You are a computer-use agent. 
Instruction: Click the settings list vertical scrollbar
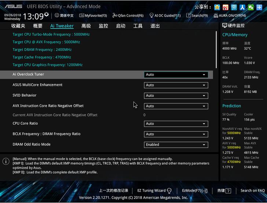(x=216, y=50)
